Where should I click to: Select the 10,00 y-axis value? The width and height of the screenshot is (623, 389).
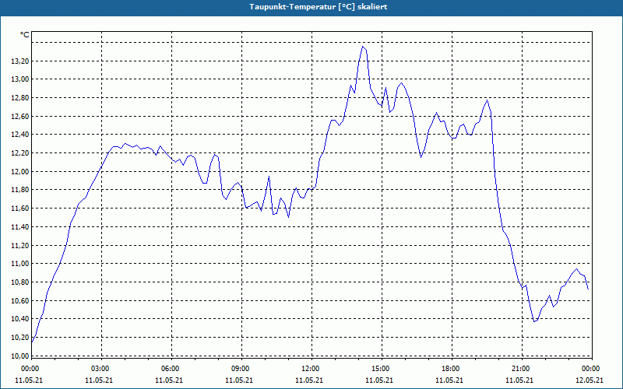coord(21,356)
